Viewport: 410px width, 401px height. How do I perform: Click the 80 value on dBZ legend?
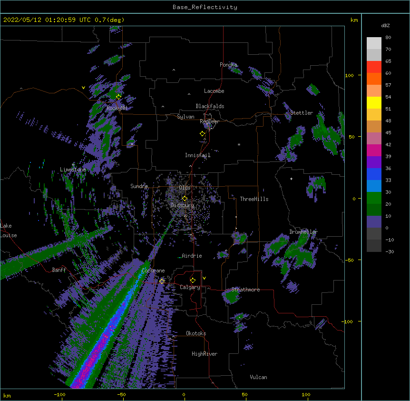388,38
